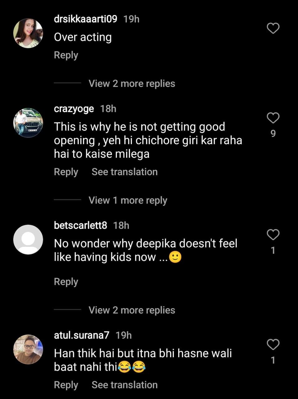Reply to the 'Over acting' comment

[x=66, y=55]
